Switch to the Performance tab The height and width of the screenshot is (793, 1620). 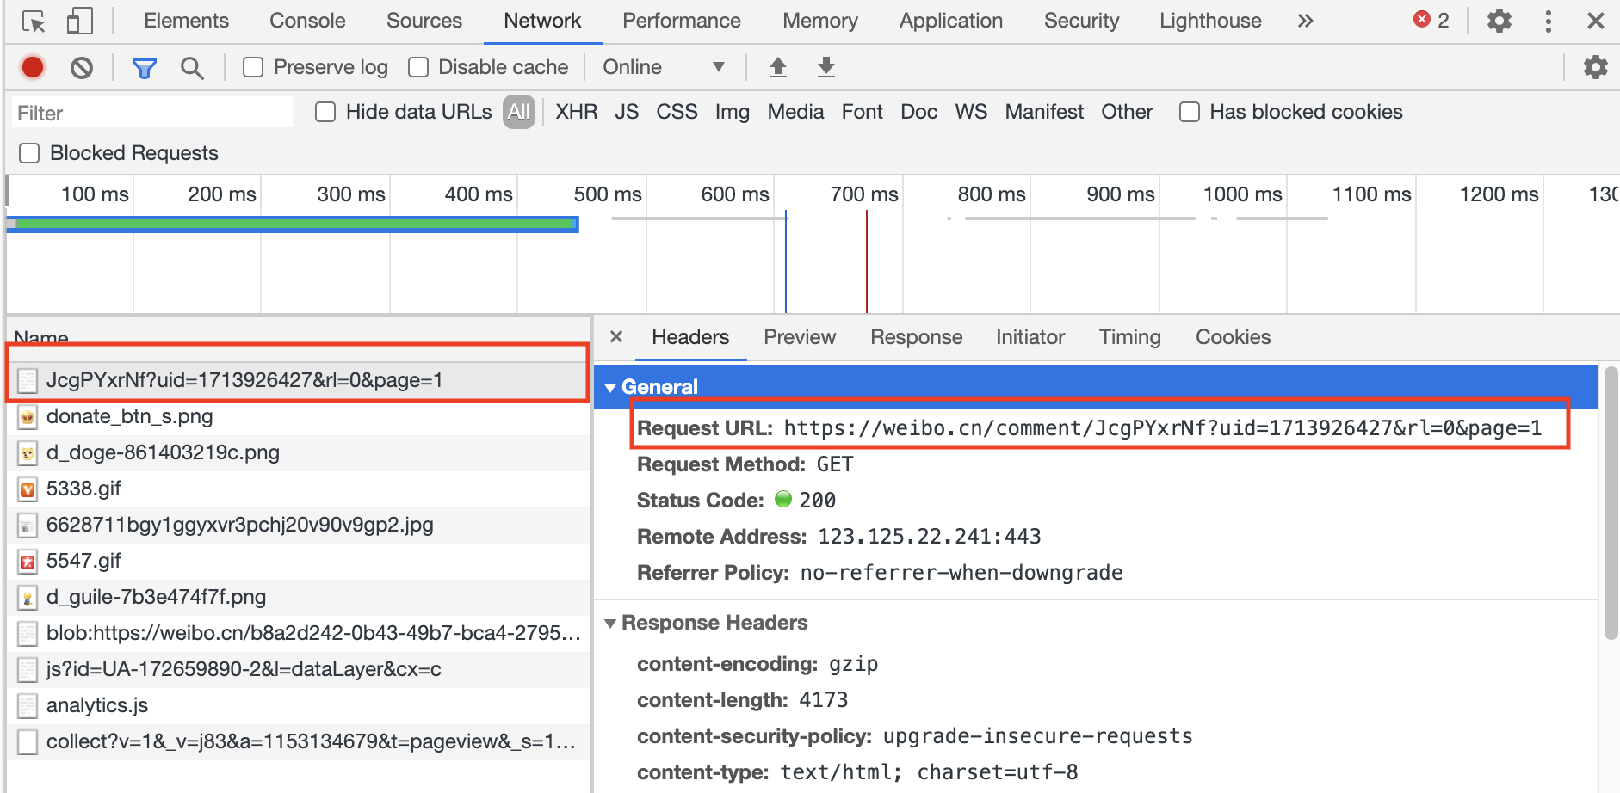682,21
